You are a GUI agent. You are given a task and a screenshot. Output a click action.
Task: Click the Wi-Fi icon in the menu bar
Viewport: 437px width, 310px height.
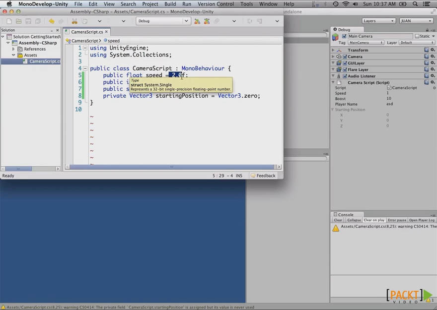[346, 4]
